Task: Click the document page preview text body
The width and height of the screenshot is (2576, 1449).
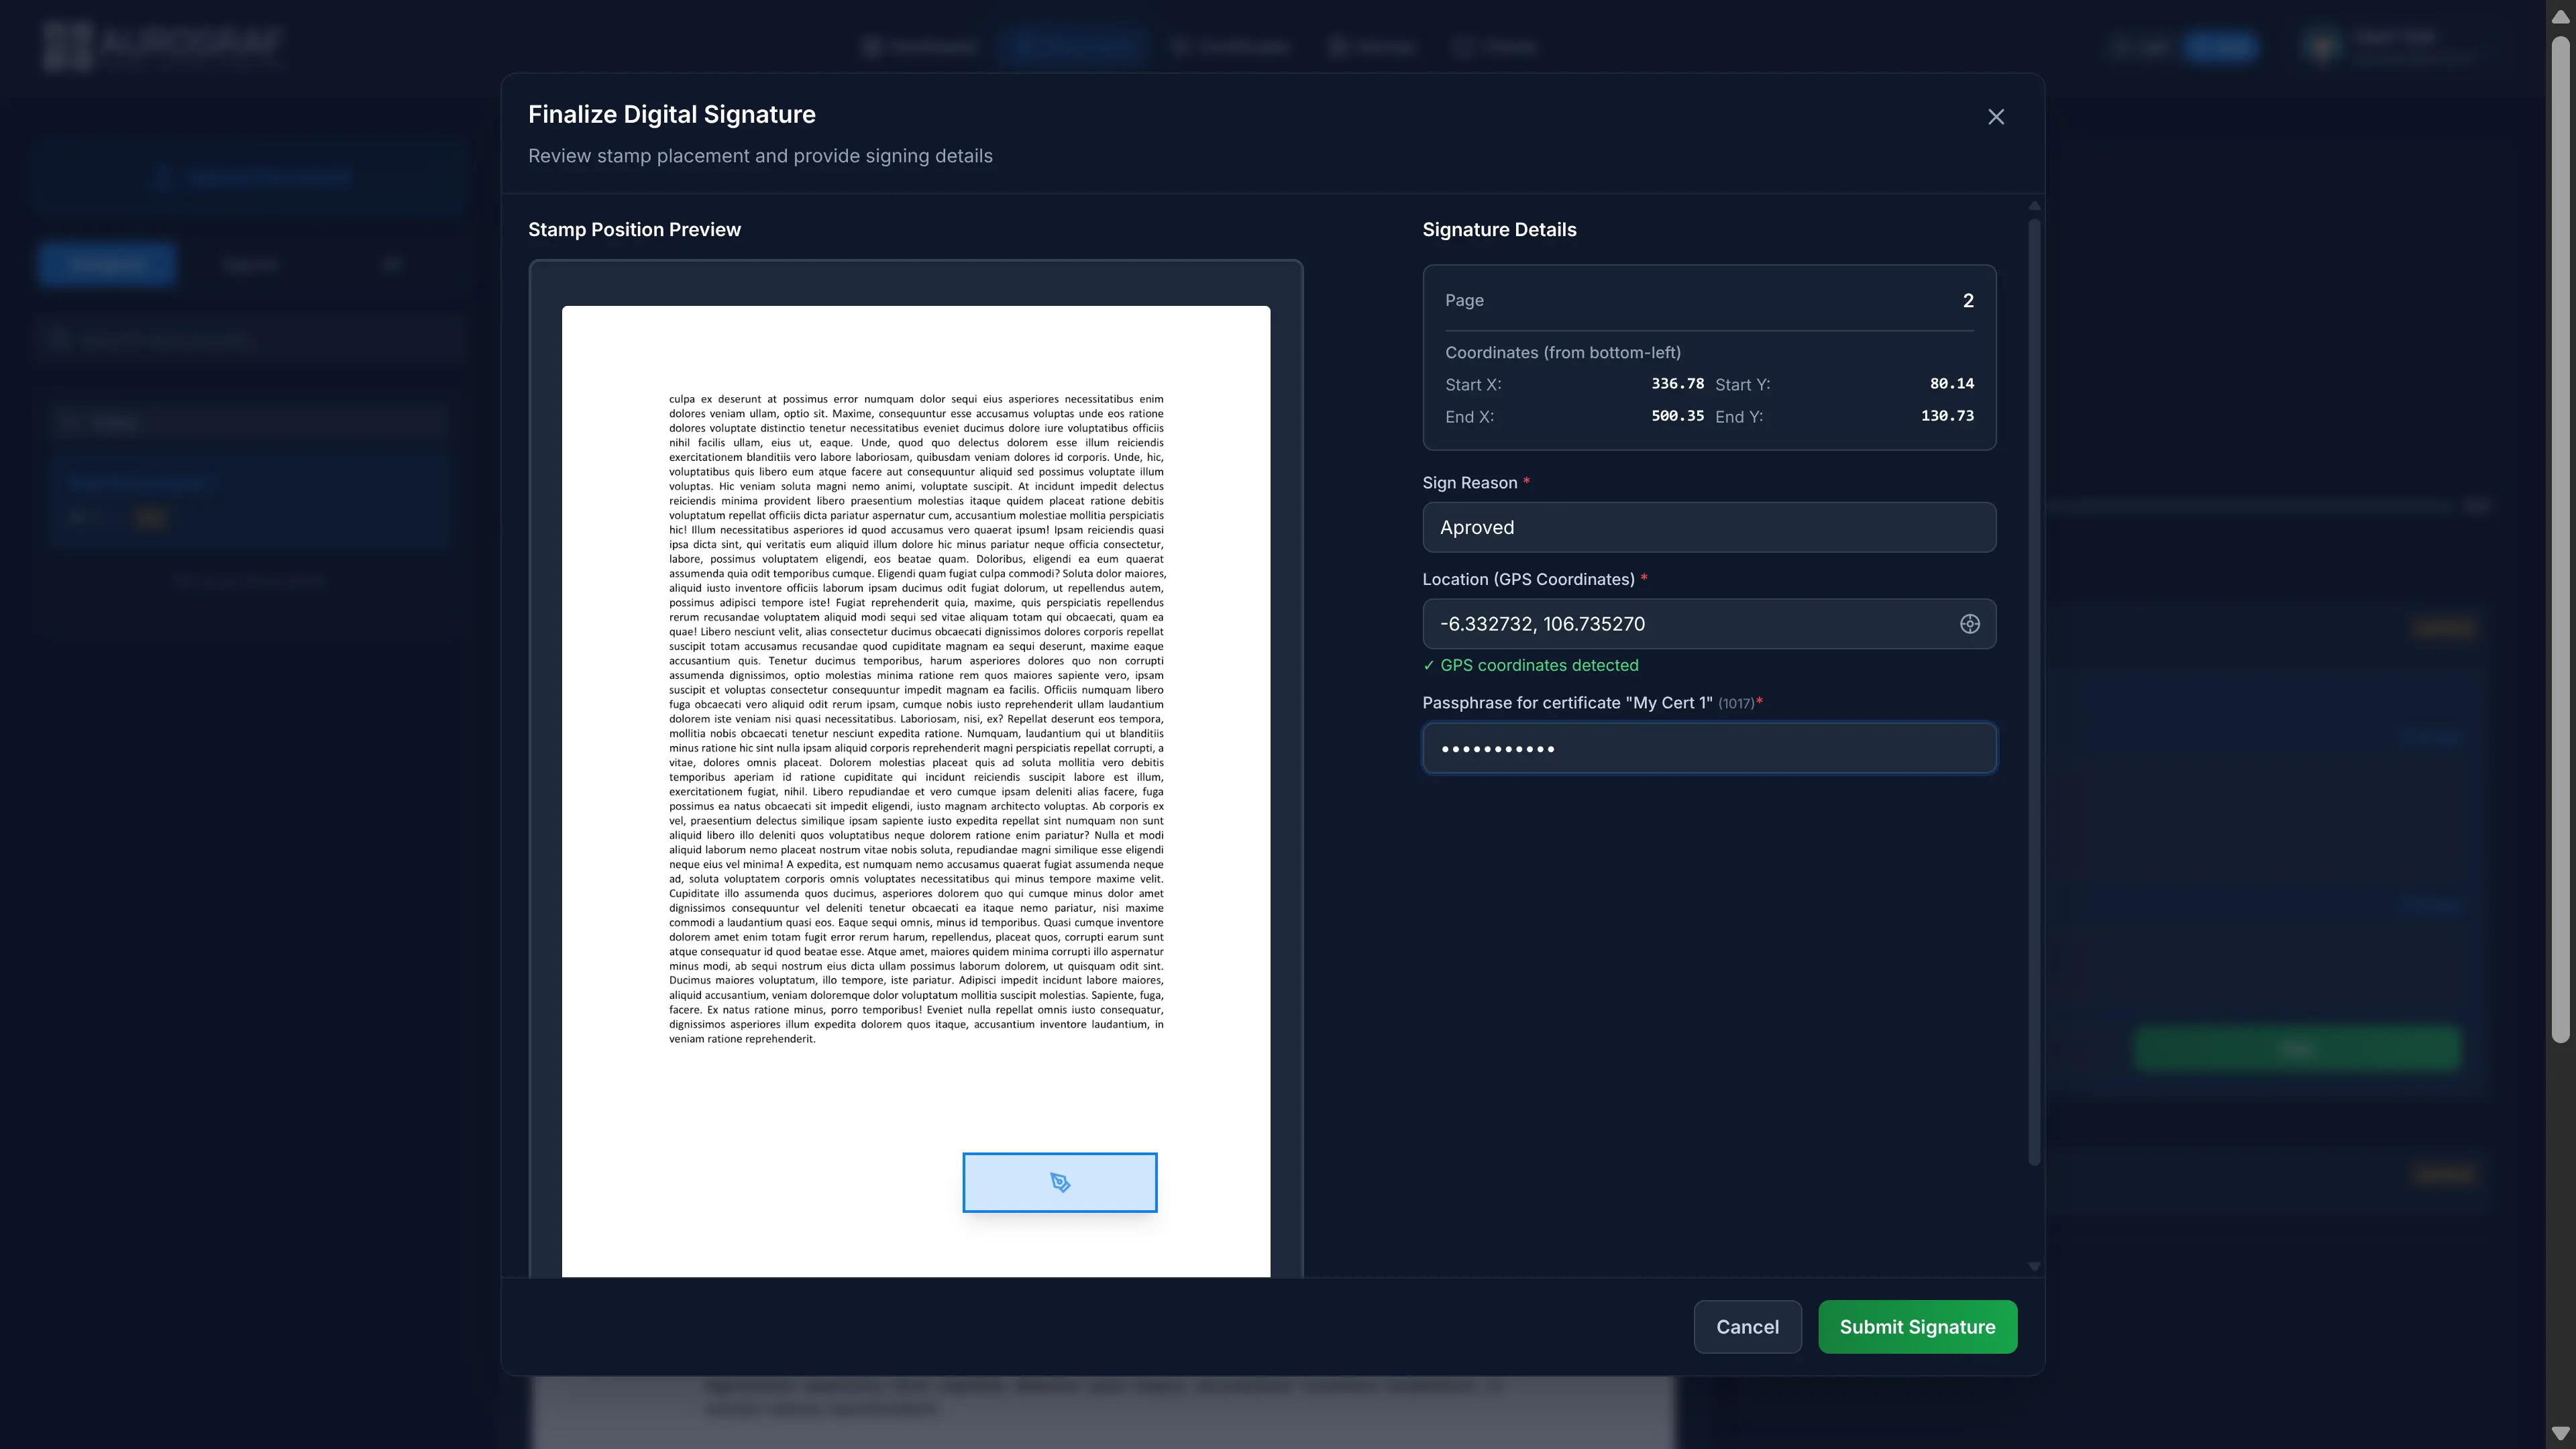Action: click(x=916, y=718)
